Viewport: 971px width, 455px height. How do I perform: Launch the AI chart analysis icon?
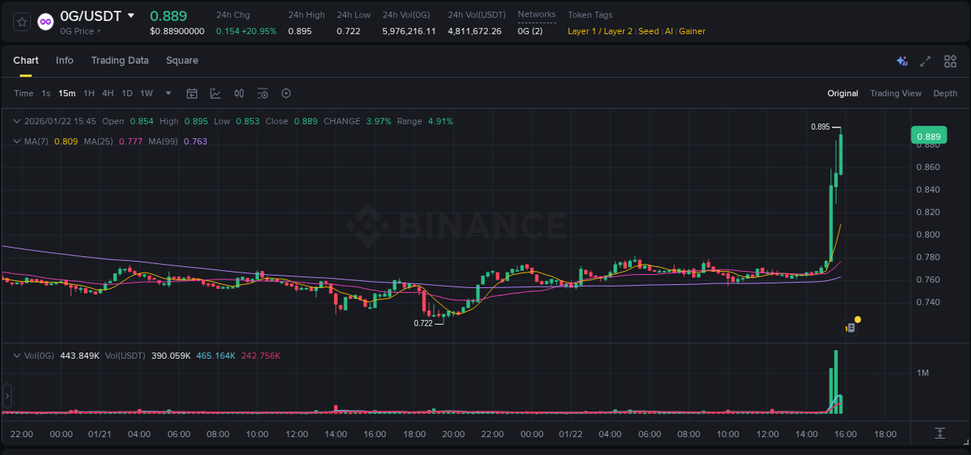pyautogui.click(x=902, y=61)
